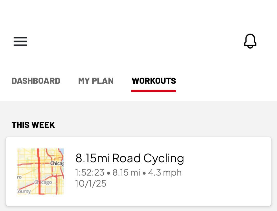
Task: Open the hamburger navigation menu
Action: [x=20, y=41]
